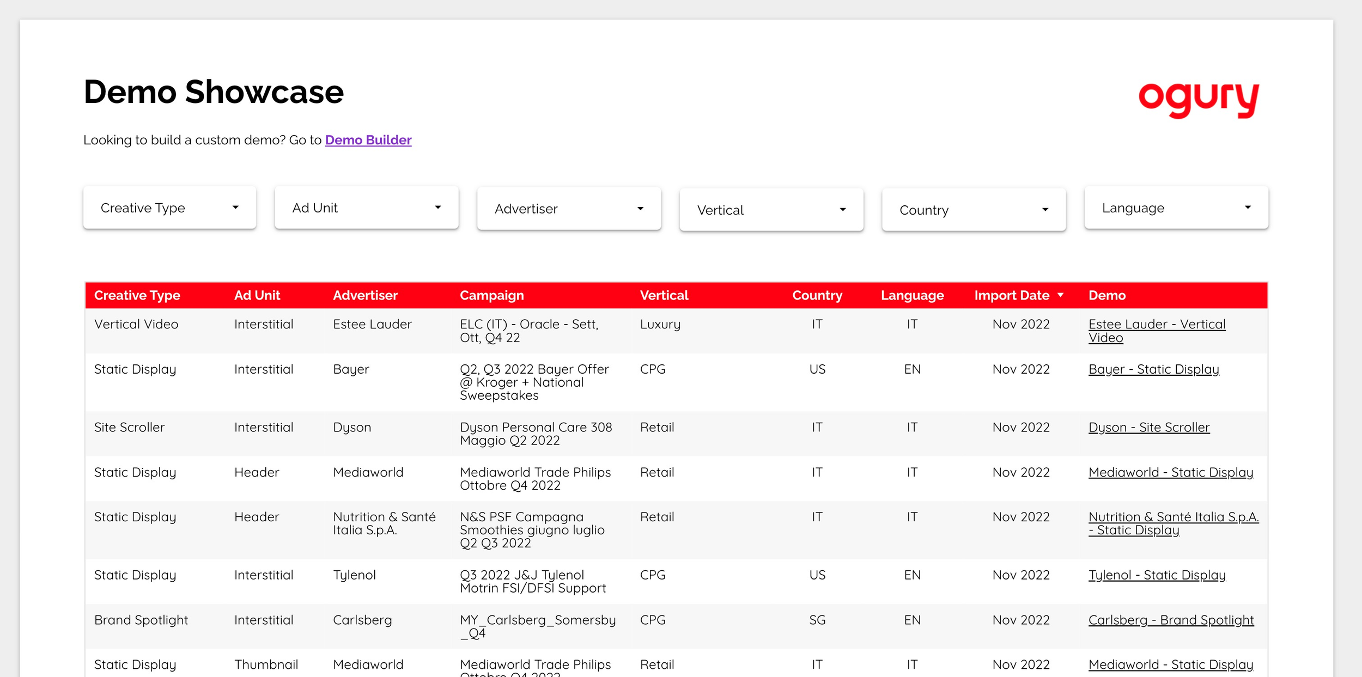Open the Language filter dropdown

click(x=1176, y=208)
